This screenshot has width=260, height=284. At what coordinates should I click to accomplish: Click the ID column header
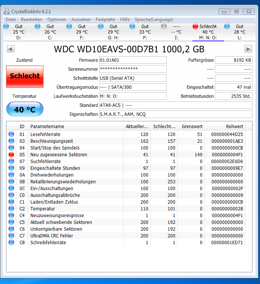tap(22, 127)
